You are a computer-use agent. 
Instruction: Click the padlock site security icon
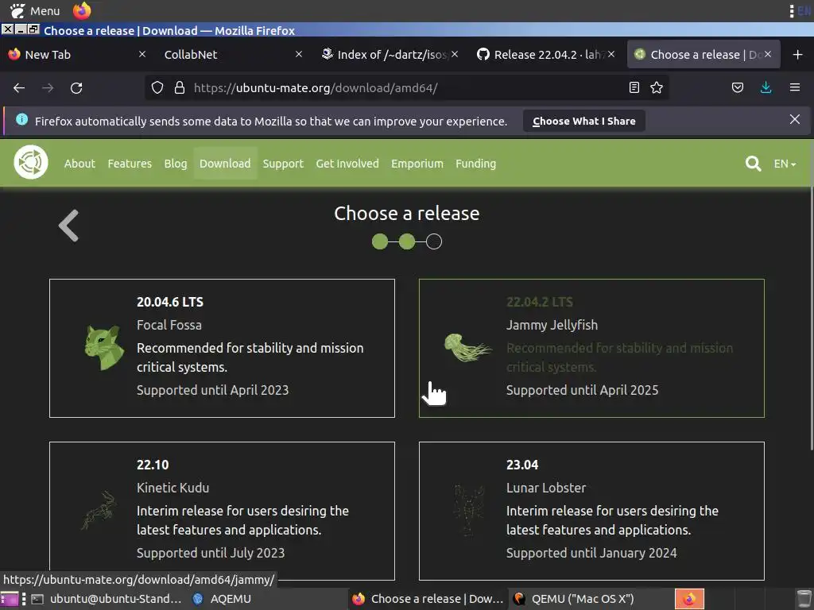tap(180, 87)
